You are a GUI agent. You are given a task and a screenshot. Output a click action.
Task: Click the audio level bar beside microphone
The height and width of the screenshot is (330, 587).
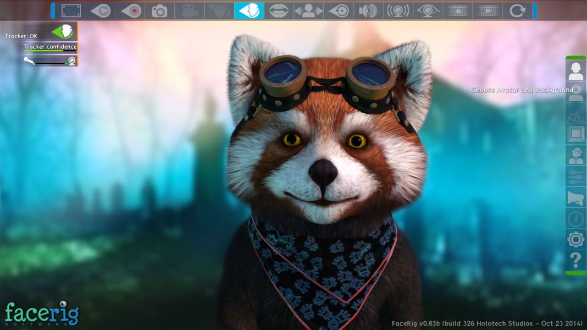click(51, 63)
